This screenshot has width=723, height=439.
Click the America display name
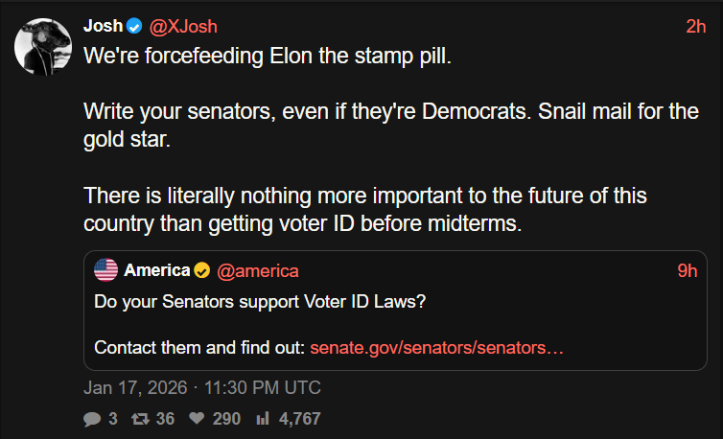tap(156, 271)
